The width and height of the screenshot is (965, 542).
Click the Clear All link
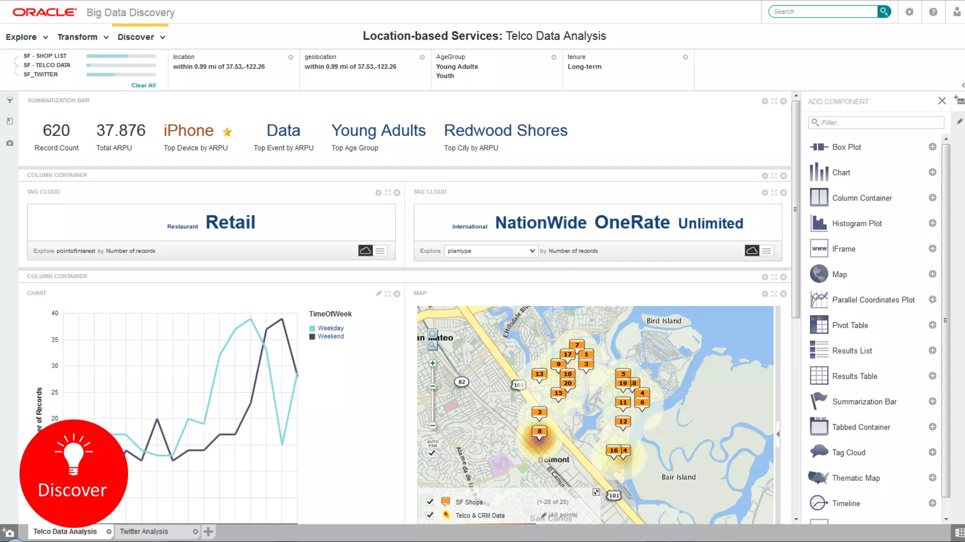(143, 85)
